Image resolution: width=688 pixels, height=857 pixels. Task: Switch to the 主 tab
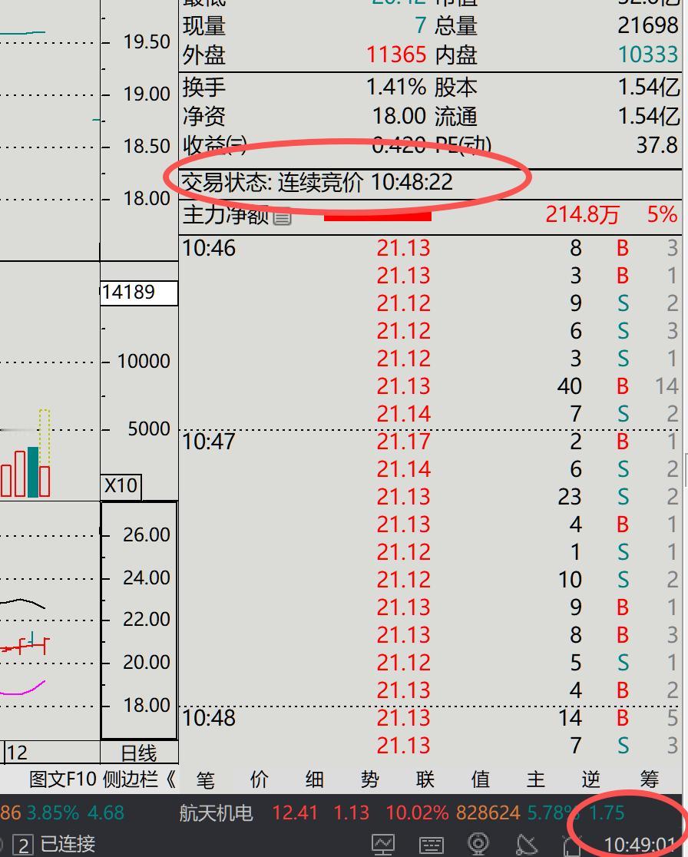[535, 779]
